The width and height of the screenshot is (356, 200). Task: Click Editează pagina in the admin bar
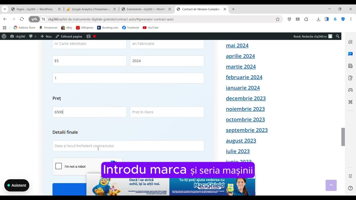[69, 36]
